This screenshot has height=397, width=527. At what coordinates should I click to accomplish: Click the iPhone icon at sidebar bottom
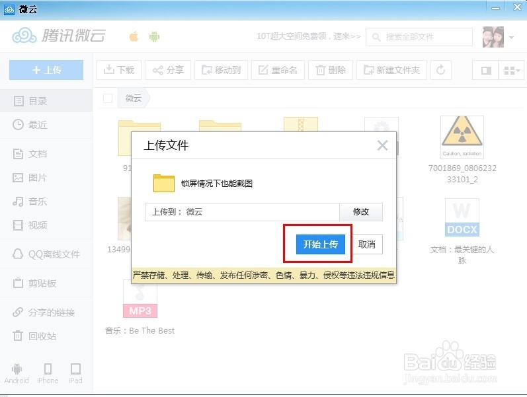click(48, 373)
